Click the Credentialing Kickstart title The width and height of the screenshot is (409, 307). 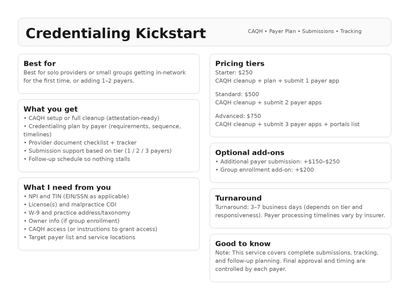tap(116, 34)
